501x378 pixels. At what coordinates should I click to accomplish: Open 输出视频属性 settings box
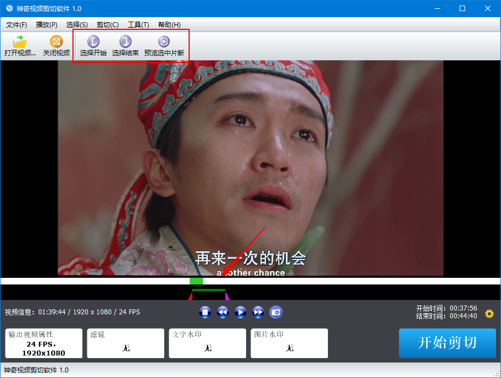pos(44,343)
